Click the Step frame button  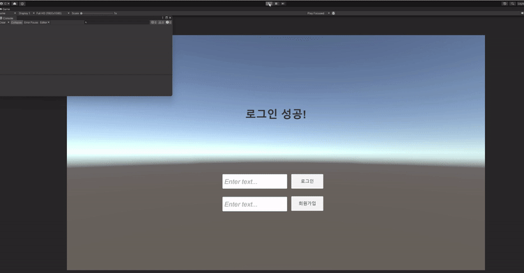[283, 3]
